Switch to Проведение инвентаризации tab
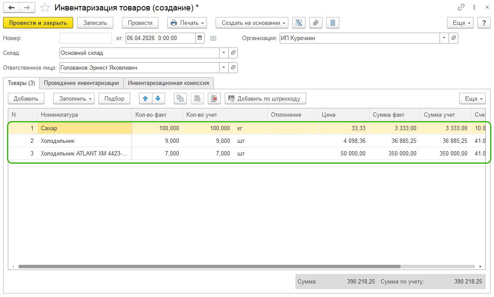Image resolution: width=494 pixels, height=297 pixels. tap(81, 83)
